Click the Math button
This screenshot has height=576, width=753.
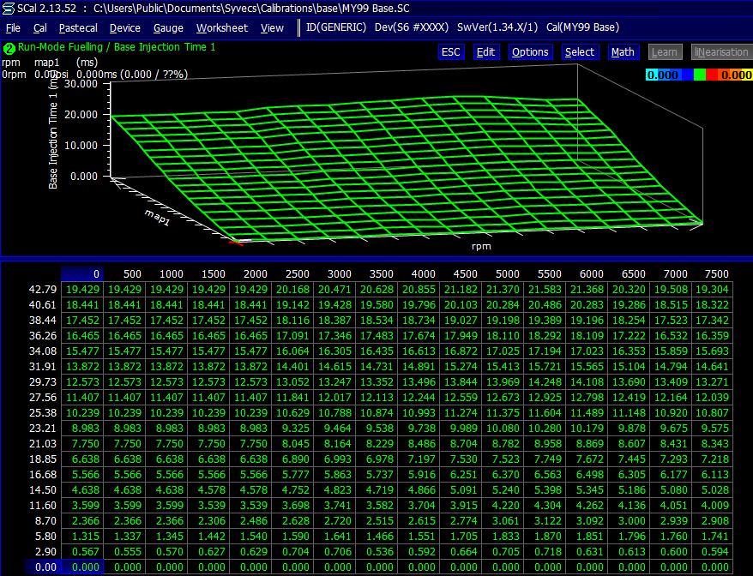coord(623,51)
